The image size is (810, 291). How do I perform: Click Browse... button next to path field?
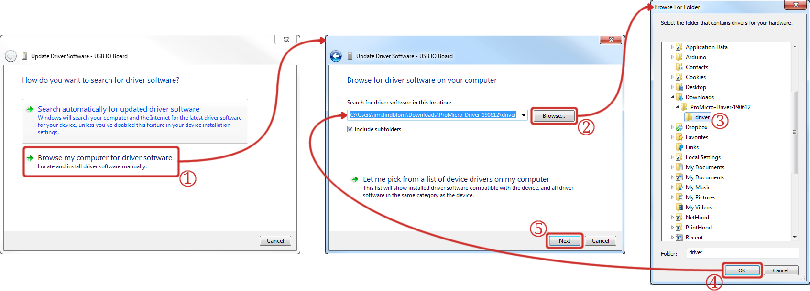click(x=554, y=116)
